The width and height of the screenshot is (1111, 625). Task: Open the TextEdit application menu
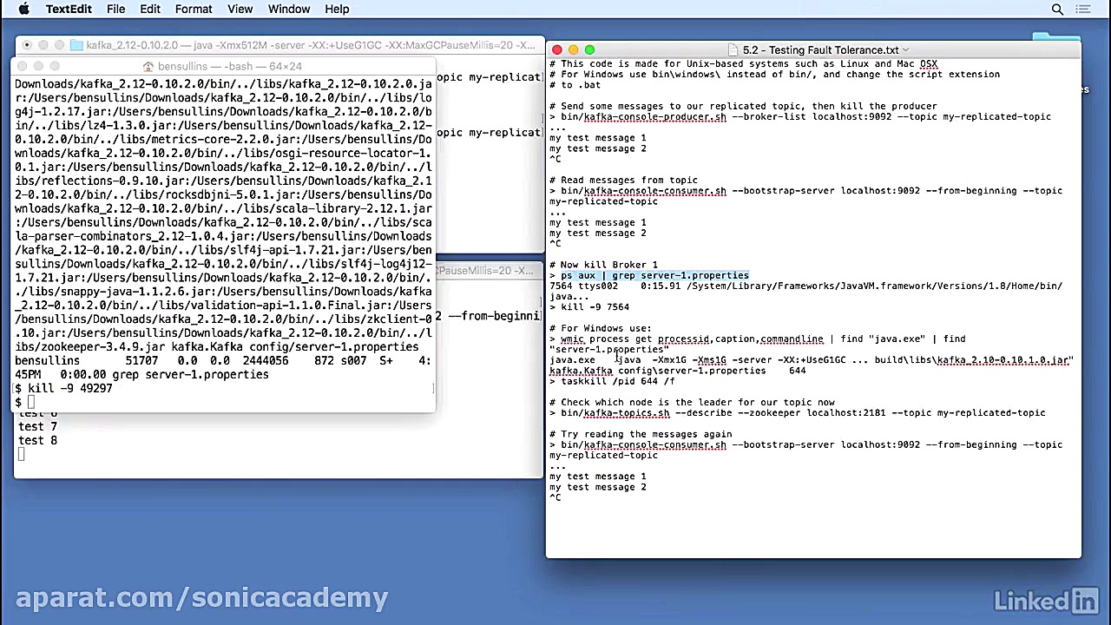click(x=69, y=9)
